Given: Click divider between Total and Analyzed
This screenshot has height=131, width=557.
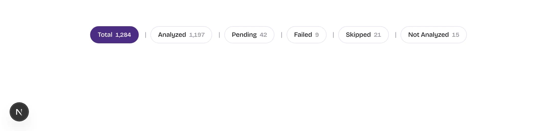Looking at the screenshot, I should pyautogui.click(x=146, y=35).
